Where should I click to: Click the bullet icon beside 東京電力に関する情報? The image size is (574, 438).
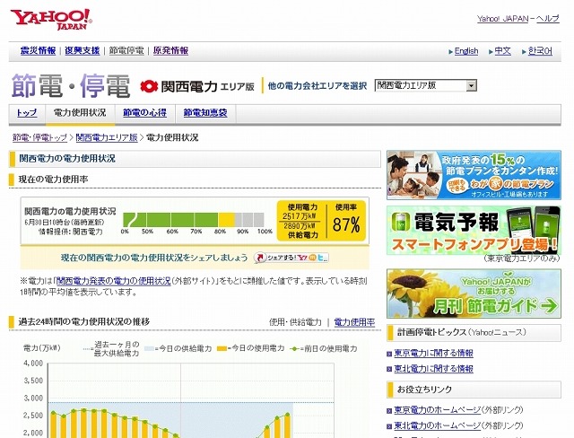(x=389, y=355)
